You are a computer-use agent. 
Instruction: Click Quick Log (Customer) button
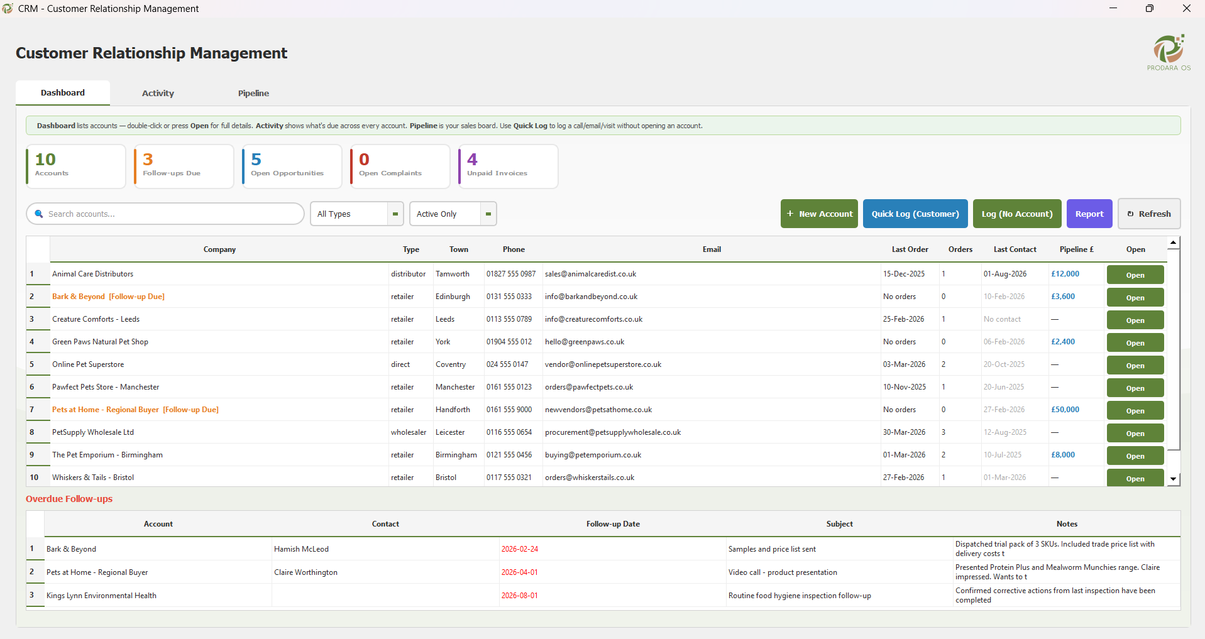(x=915, y=214)
